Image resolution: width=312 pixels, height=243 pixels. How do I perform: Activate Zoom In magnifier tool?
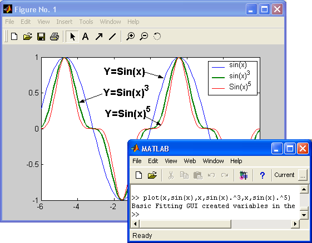click(131, 37)
